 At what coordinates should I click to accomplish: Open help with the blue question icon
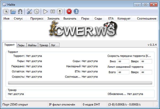click(x=76, y=11)
